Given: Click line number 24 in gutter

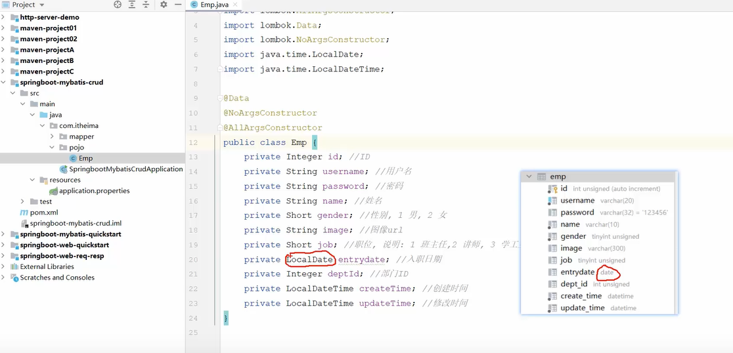Looking at the screenshot, I should coord(193,318).
